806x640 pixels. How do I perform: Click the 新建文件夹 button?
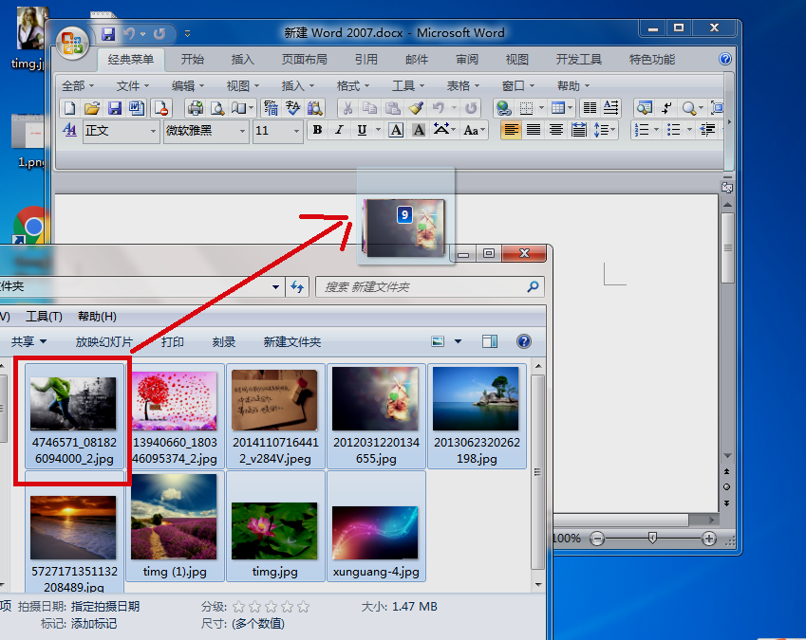[292, 342]
